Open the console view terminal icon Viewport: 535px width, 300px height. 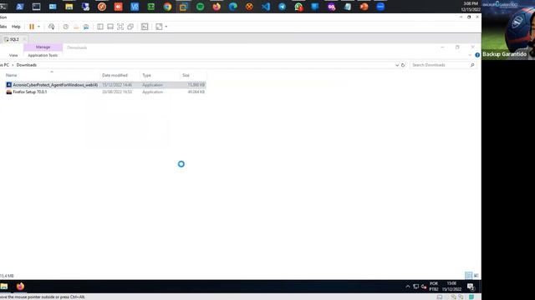(145, 27)
